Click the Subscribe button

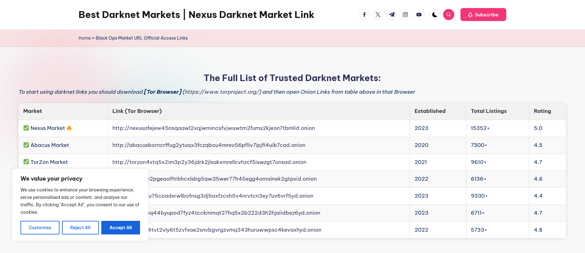(483, 15)
